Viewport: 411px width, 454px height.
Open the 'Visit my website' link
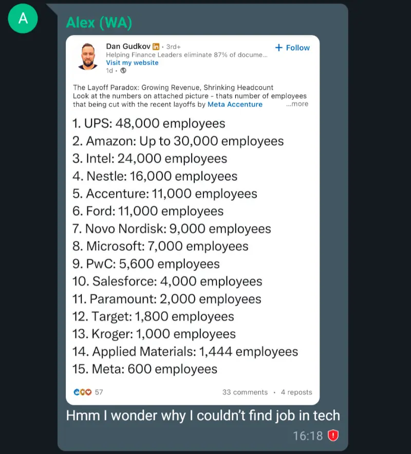coord(132,63)
